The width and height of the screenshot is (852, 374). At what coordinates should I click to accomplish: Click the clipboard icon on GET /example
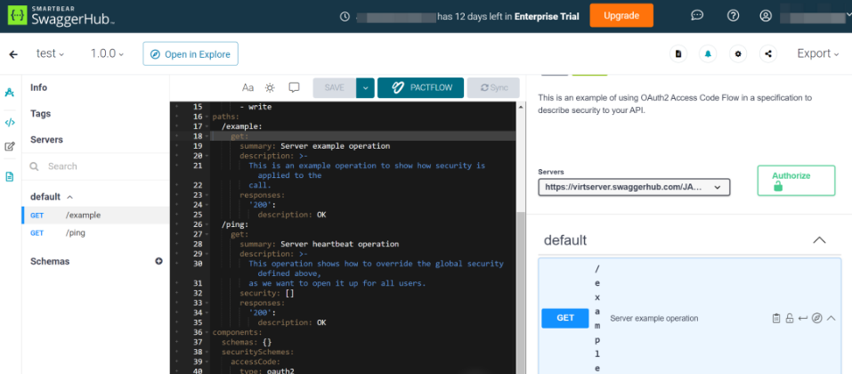tap(776, 318)
